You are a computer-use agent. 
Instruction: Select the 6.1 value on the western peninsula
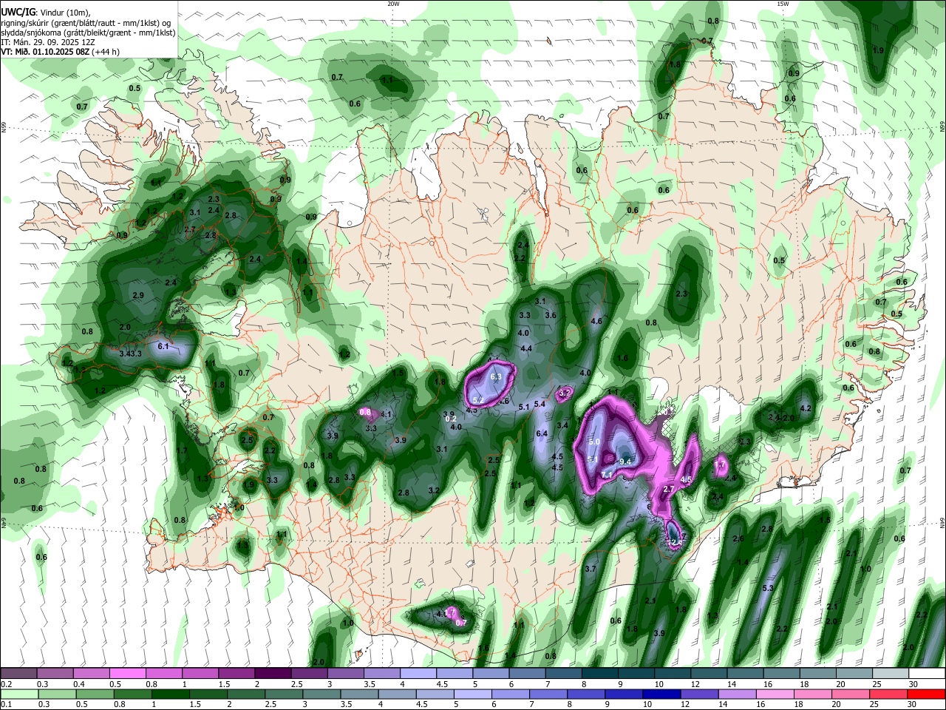(164, 346)
